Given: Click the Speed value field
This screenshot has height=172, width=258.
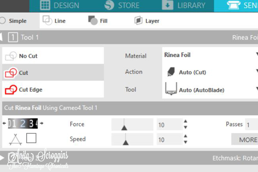Looking at the screenshot, I should pos(169,140).
